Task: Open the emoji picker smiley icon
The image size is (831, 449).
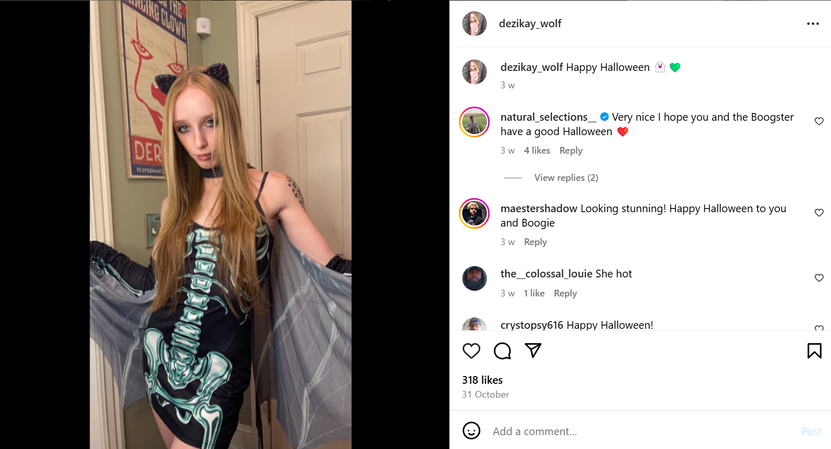Action: pyautogui.click(x=471, y=431)
